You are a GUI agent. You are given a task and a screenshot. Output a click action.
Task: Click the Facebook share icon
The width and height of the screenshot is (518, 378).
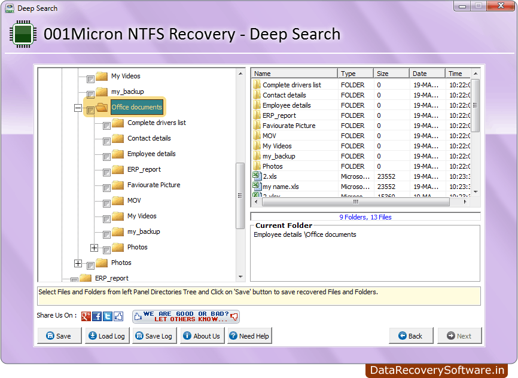pos(97,316)
